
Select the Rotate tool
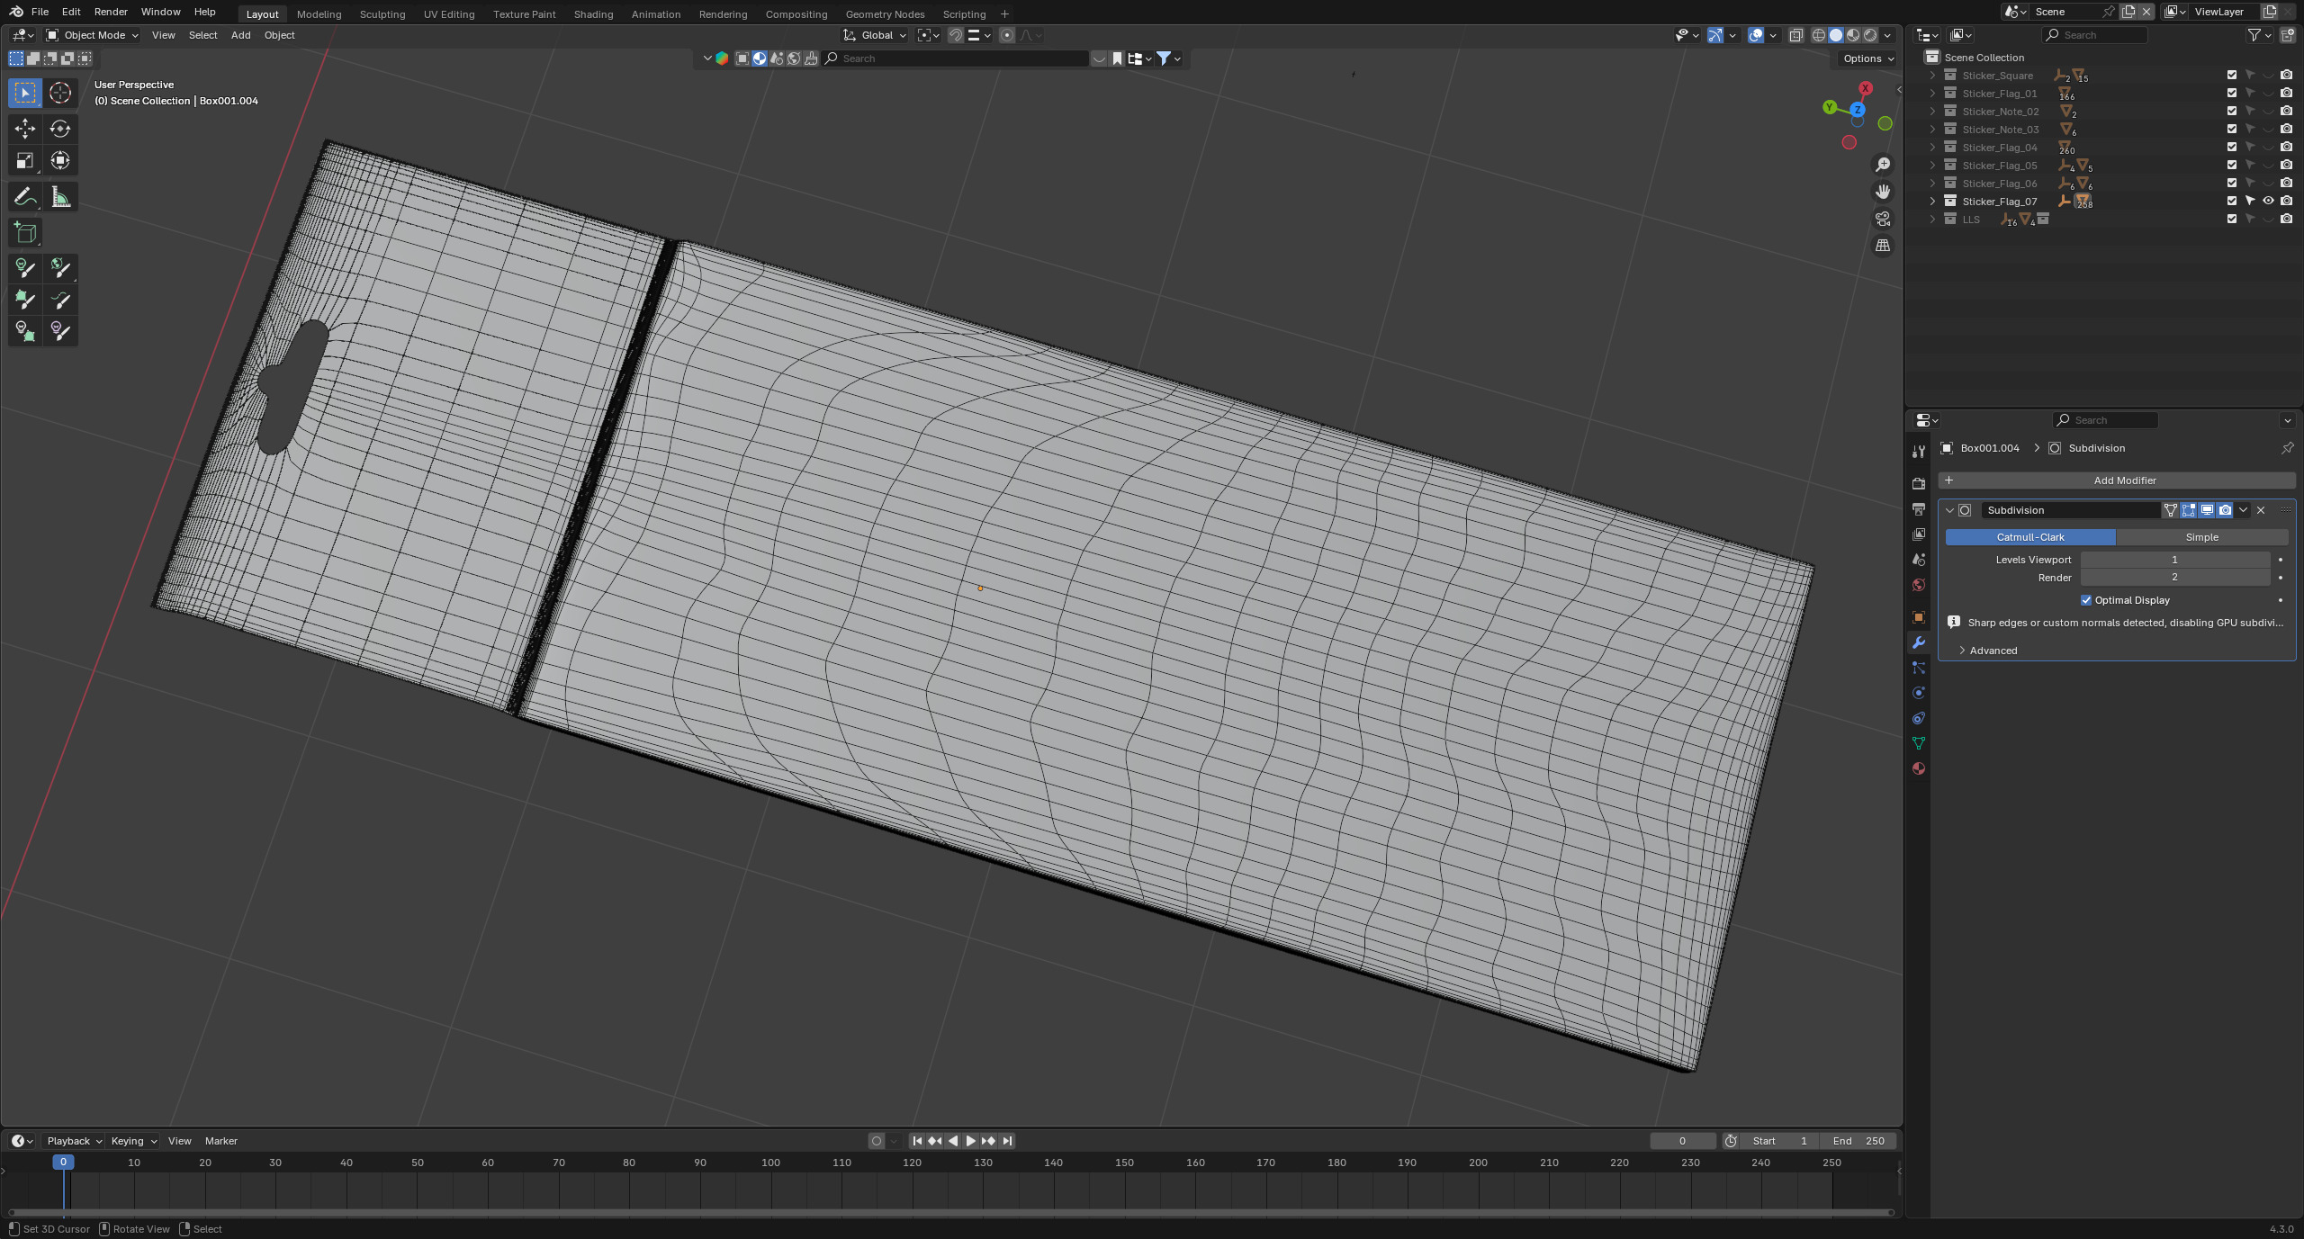click(x=60, y=129)
